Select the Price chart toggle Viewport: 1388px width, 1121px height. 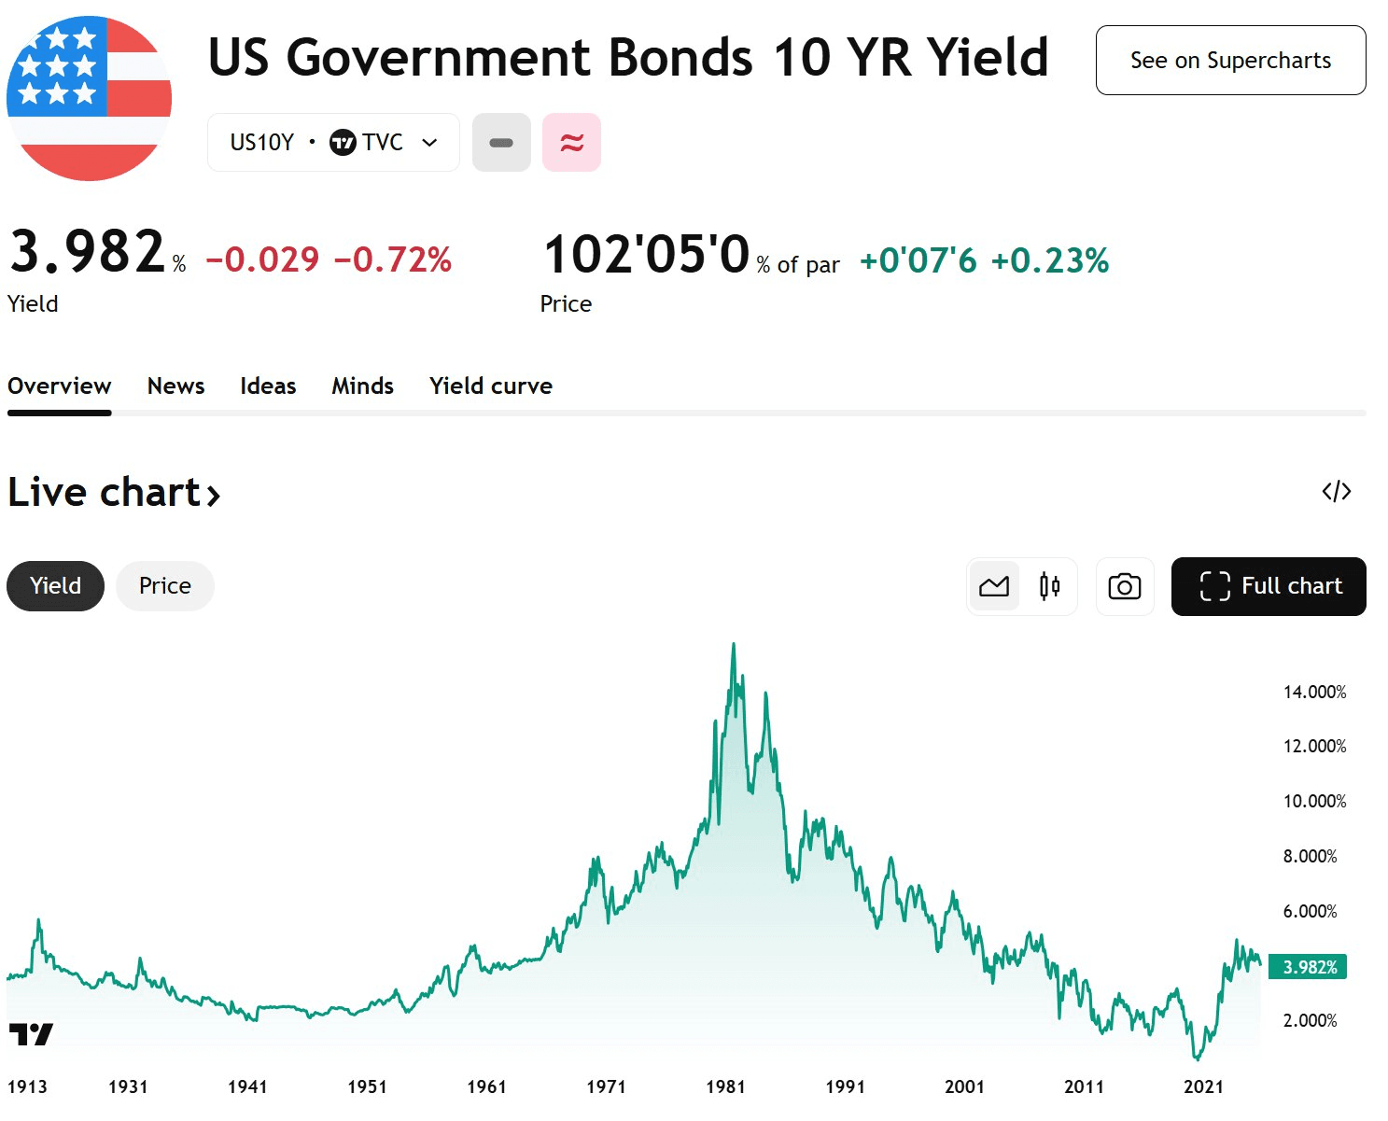165,586
